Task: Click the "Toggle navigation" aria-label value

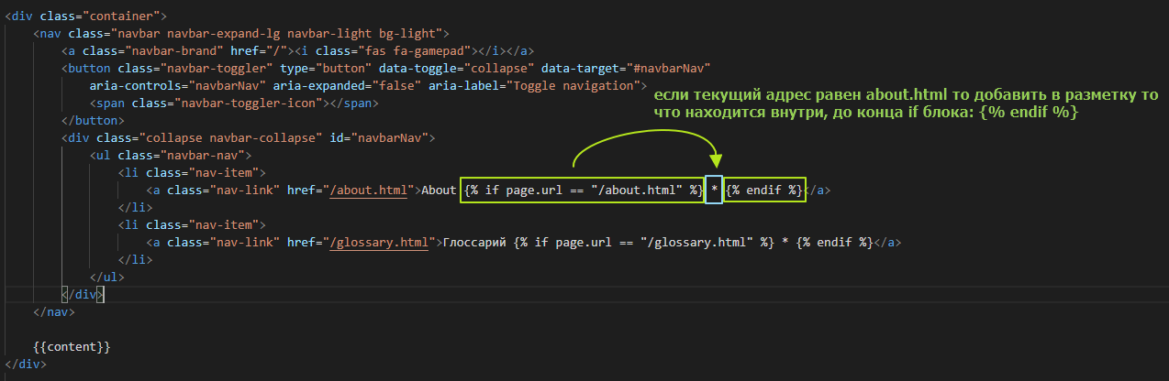Action: [x=571, y=86]
